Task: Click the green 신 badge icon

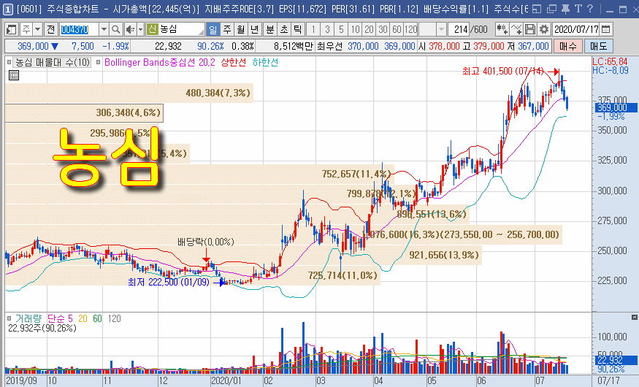Action: click(x=152, y=29)
